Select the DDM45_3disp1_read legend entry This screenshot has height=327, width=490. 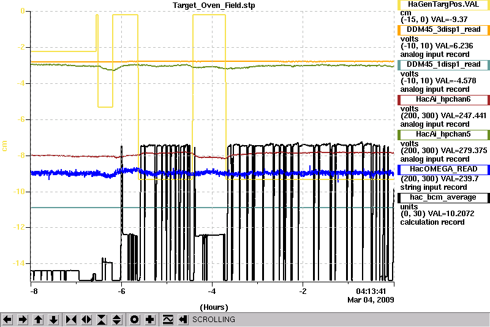(443, 29)
